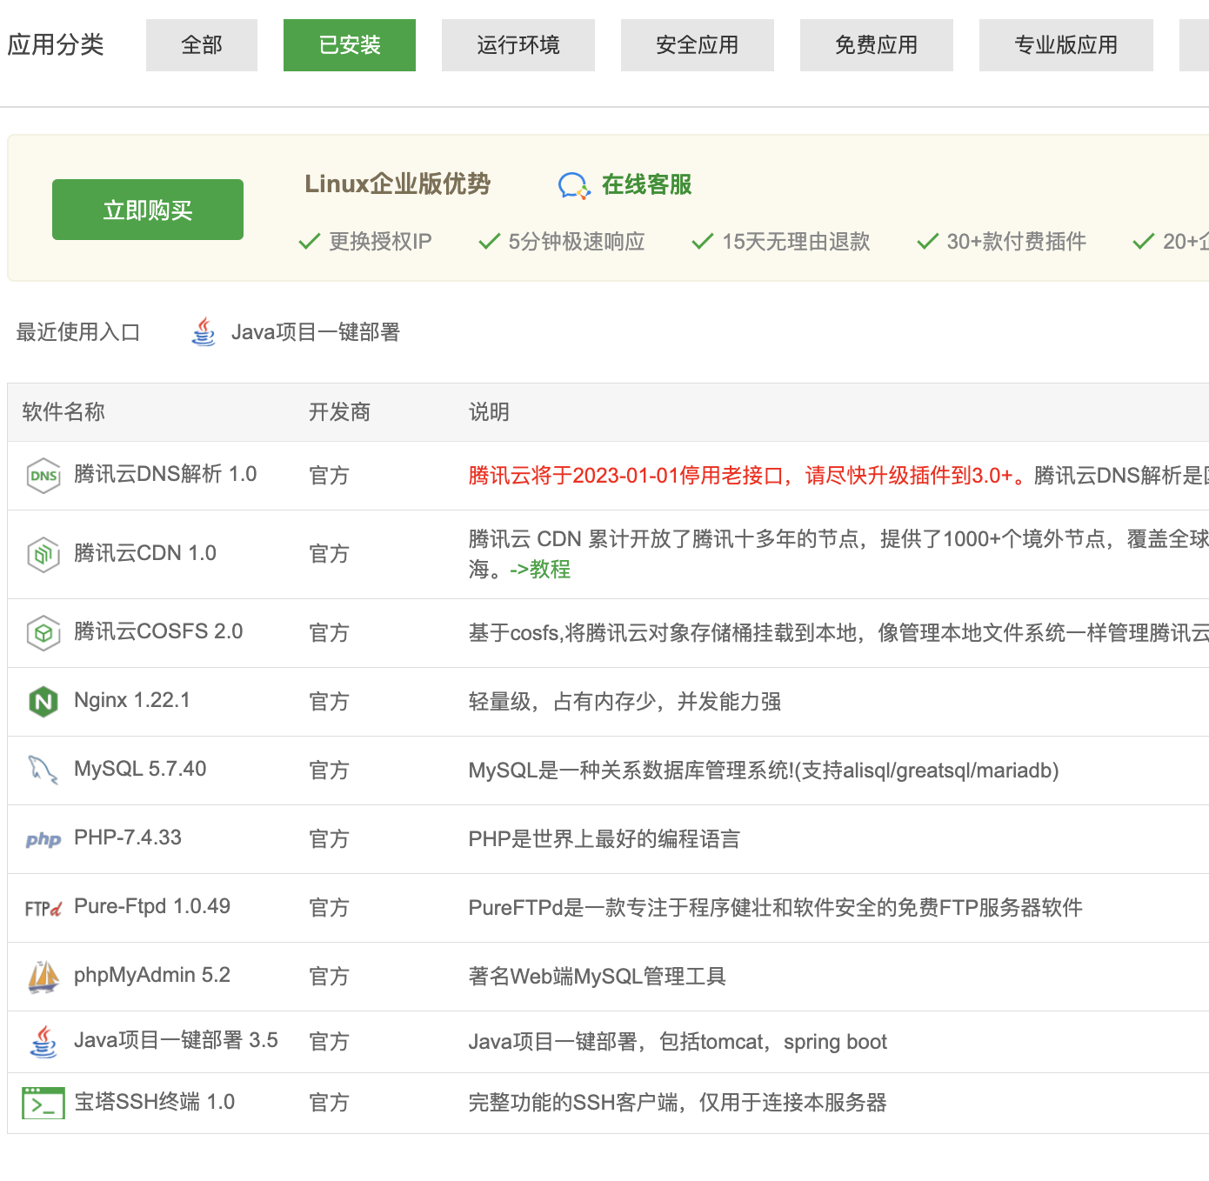
Task: Click the 软件名称 column header
Action: tap(63, 412)
